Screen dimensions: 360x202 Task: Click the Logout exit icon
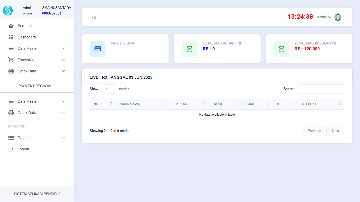[11, 149]
